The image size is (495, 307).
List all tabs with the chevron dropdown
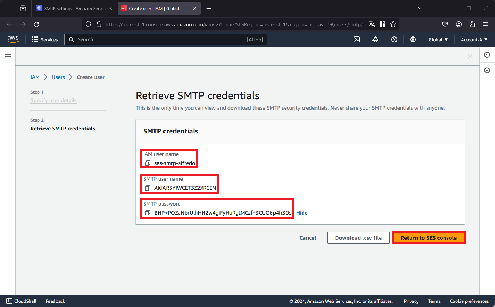(421, 8)
